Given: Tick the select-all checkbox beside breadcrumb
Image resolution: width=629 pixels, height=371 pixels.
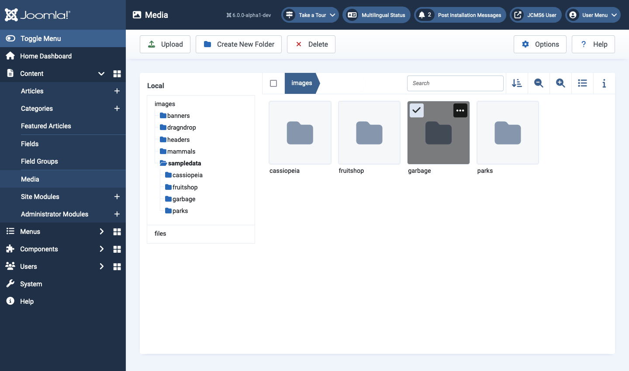Looking at the screenshot, I should point(273,83).
